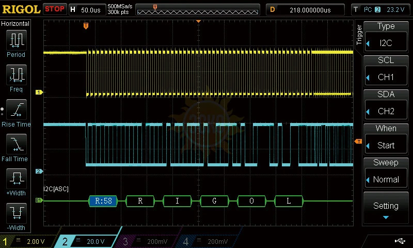Image resolution: width=413 pixels, height=248 pixels.
Task: Click the Horizontal measurement menu header
Action: coord(15,23)
